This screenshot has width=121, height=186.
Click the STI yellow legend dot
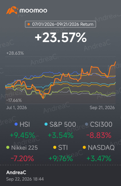[55, 148]
